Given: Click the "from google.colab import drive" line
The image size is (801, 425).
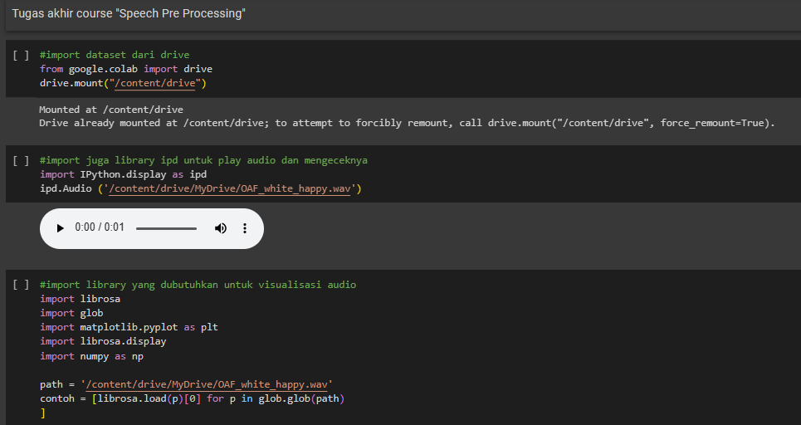Looking at the screenshot, I should click(125, 70).
